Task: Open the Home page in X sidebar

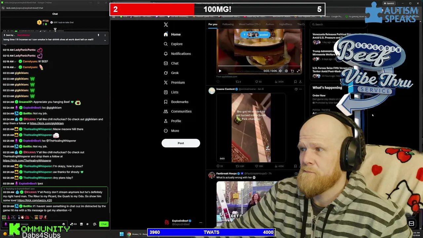Action: [x=172, y=34]
